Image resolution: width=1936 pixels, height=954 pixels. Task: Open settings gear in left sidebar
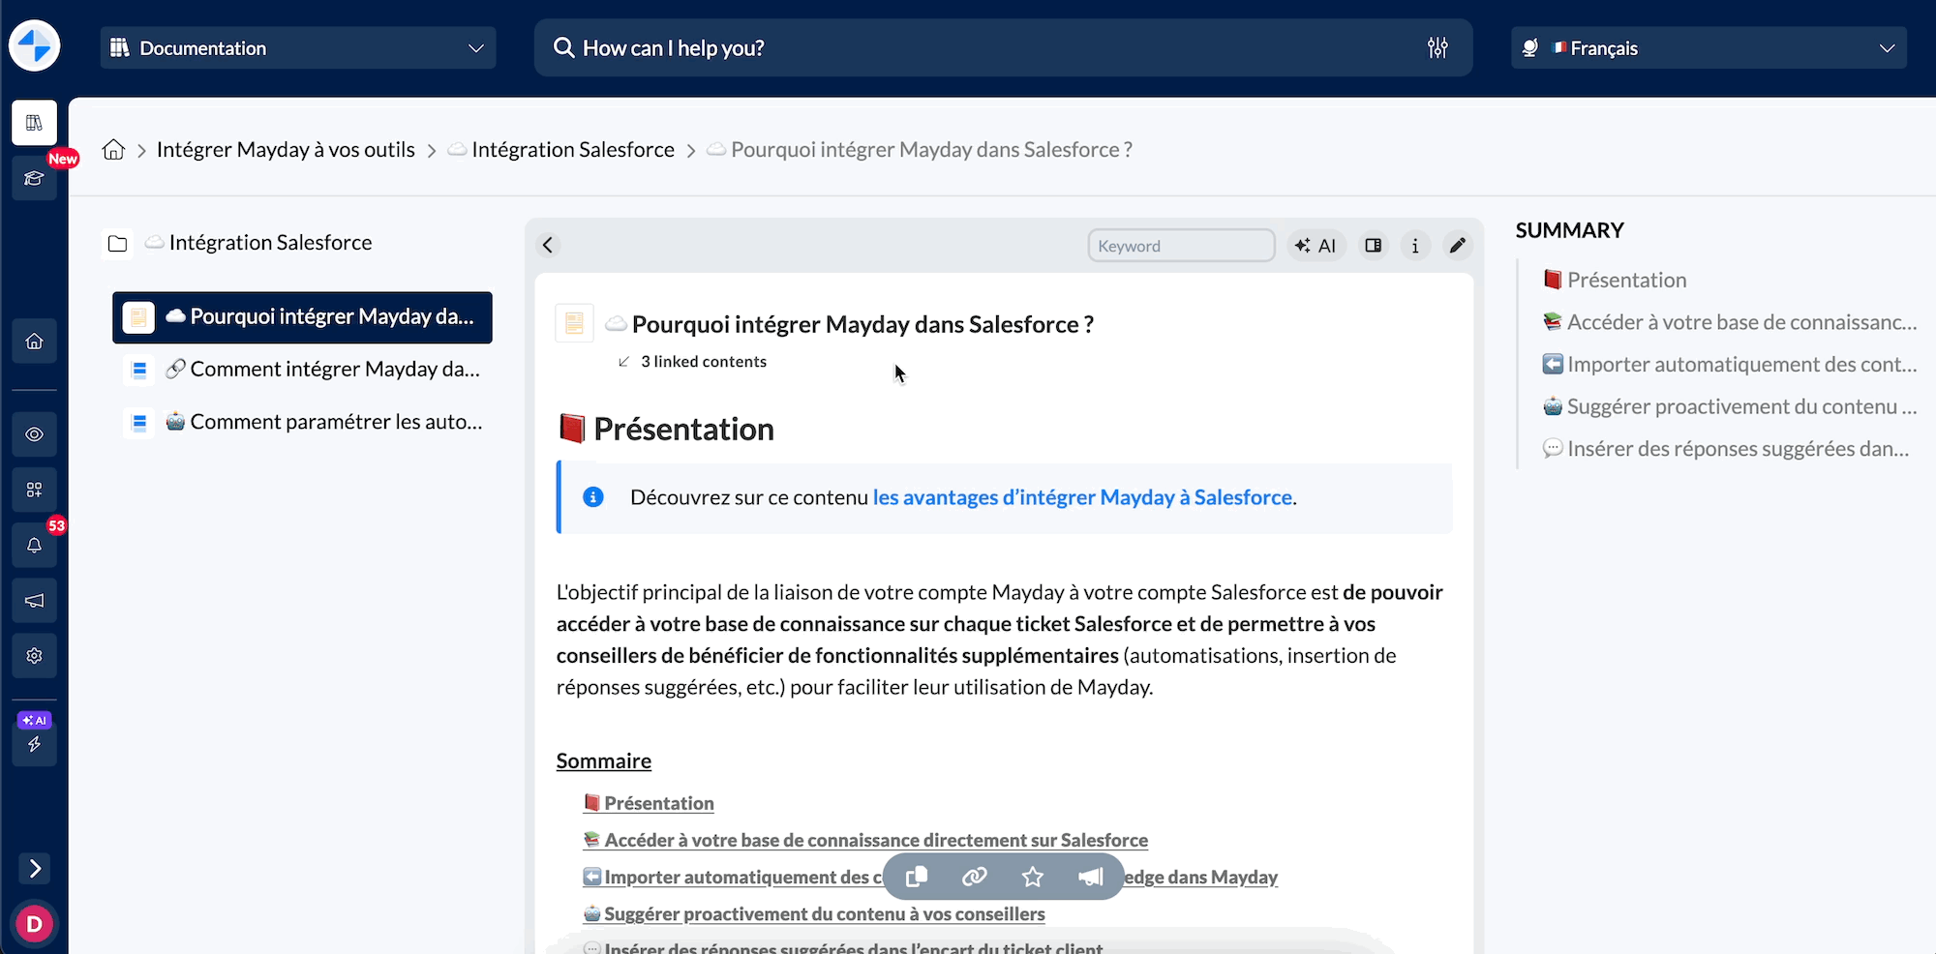click(x=35, y=656)
